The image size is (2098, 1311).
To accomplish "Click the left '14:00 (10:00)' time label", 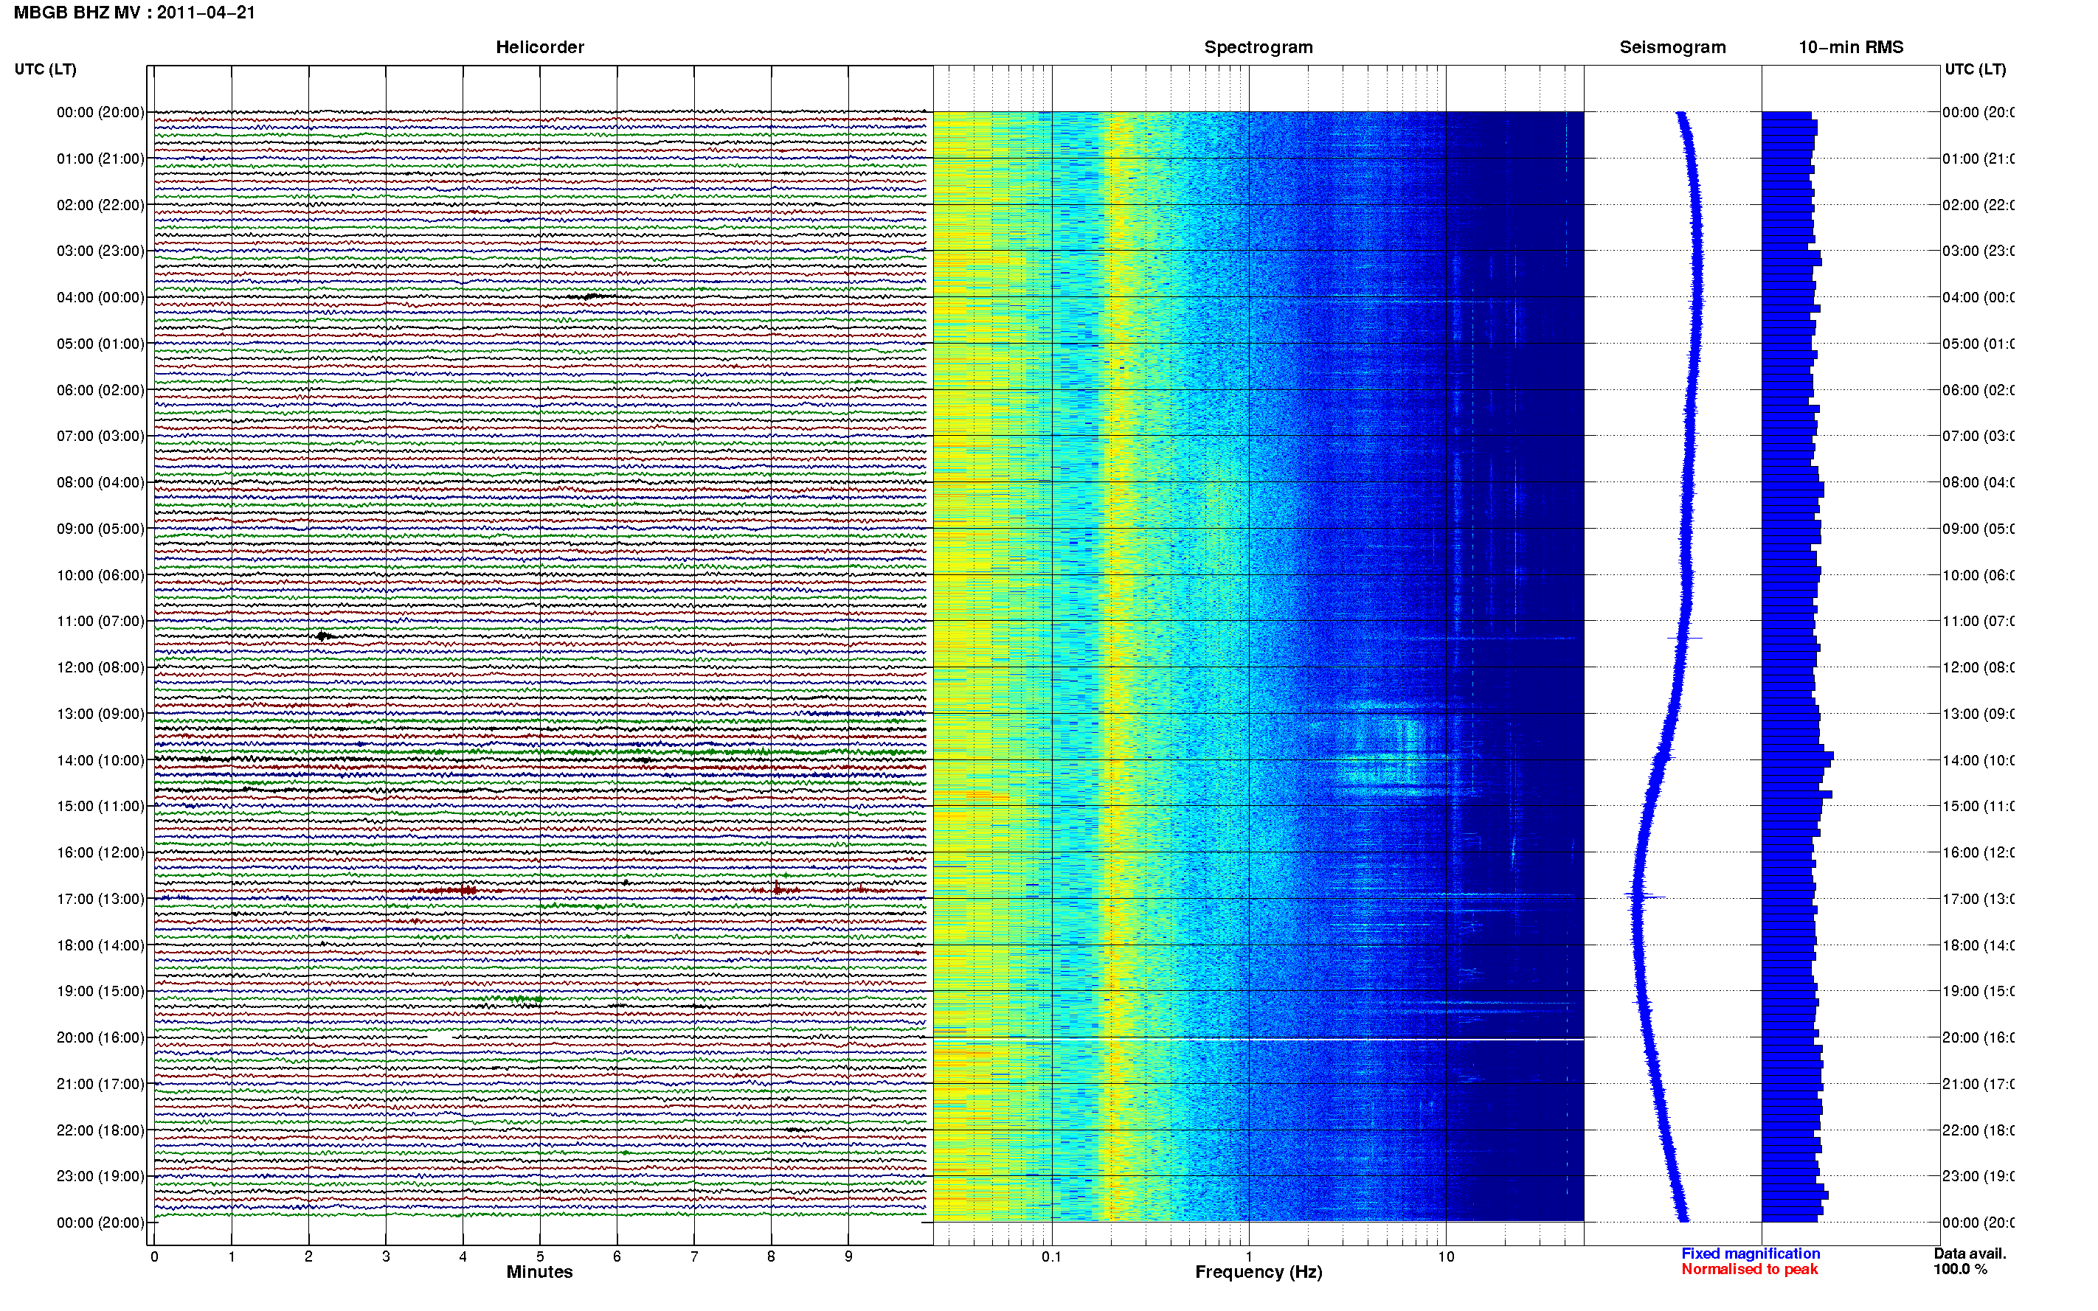I will tap(100, 760).
